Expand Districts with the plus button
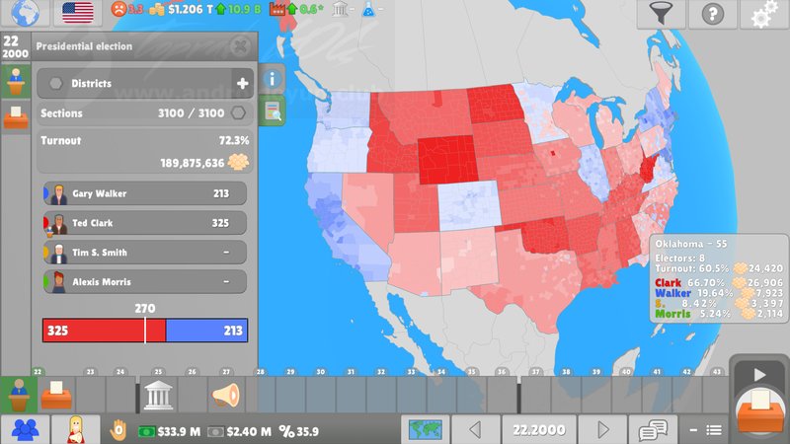This screenshot has width=790, height=444. (242, 84)
